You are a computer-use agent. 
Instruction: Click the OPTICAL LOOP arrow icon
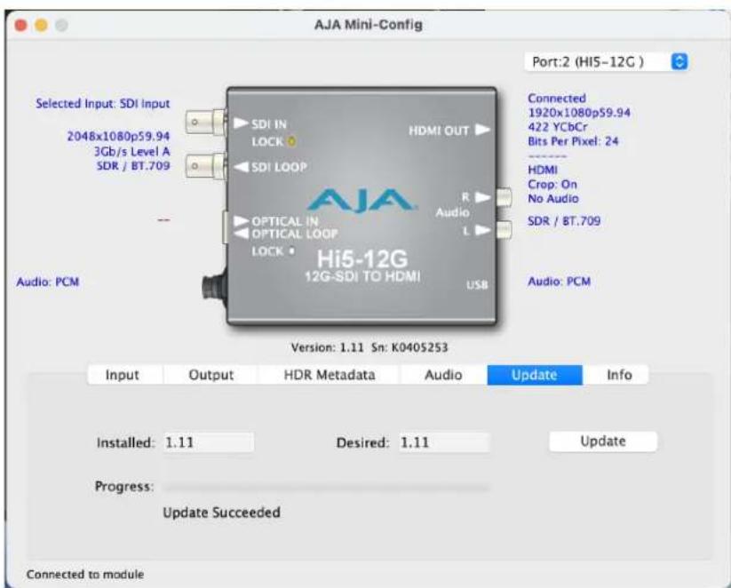(x=241, y=233)
